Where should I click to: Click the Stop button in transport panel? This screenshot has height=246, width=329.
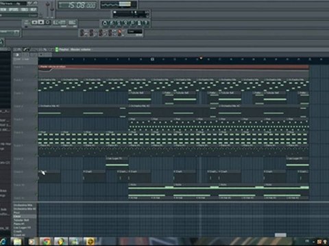pos(41,23)
